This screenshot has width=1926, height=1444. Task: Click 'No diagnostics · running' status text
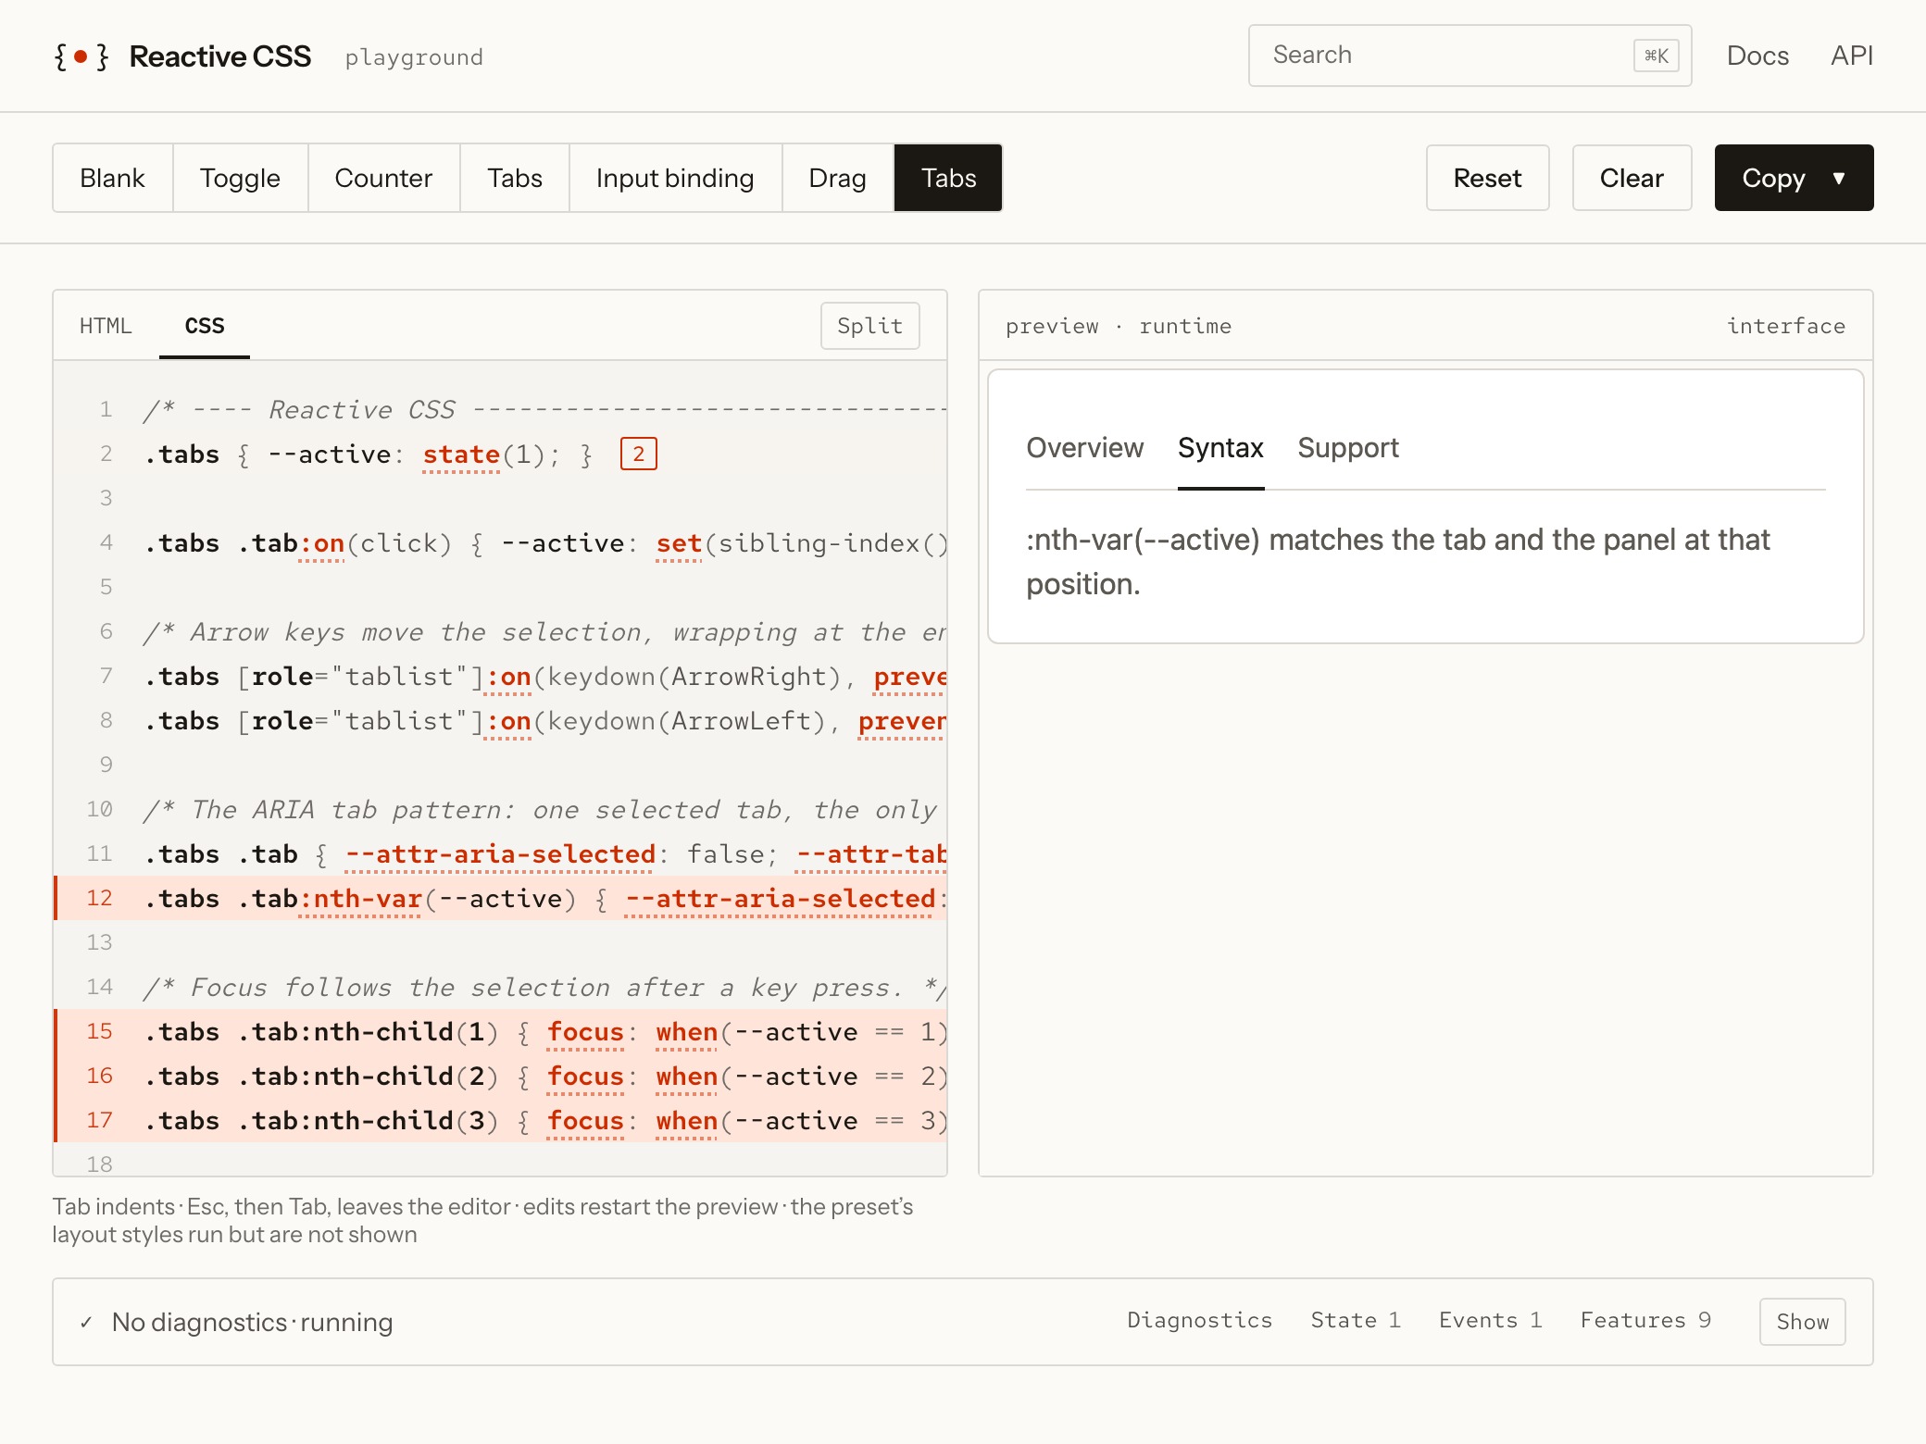pyautogui.click(x=253, y=1322)
